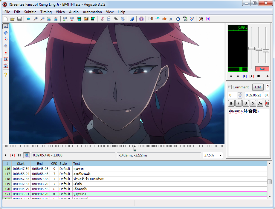Save the subtitles using the floppy icon
The width and height of the screenshot is (275, 209).
tap(19, 19)
